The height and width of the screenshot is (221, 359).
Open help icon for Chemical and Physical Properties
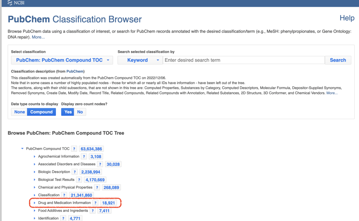point(97,188)
